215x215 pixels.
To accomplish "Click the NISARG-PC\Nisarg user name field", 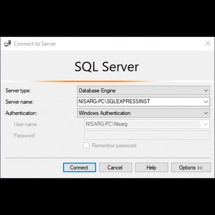I will pyautogui.click(x=147, y=124).
